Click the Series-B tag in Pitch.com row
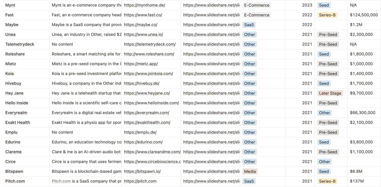 pos(327,181)
